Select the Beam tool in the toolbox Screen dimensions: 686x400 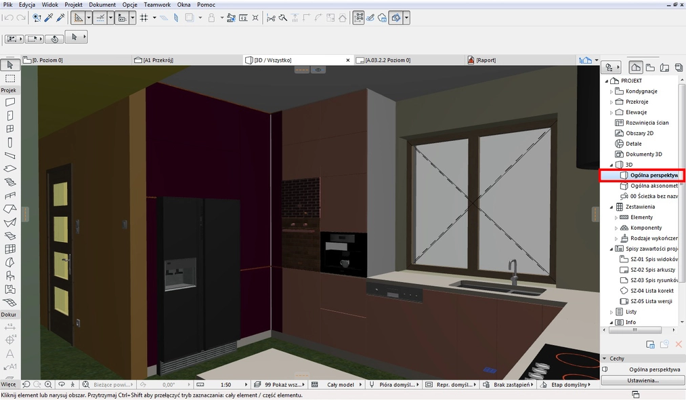(9, 155)
